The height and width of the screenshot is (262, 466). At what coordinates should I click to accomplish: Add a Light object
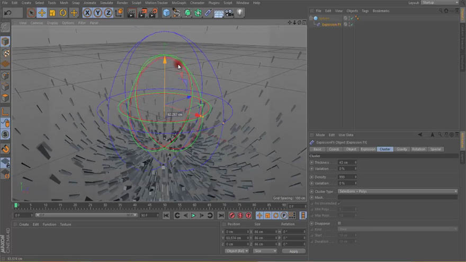pos(240,13)
